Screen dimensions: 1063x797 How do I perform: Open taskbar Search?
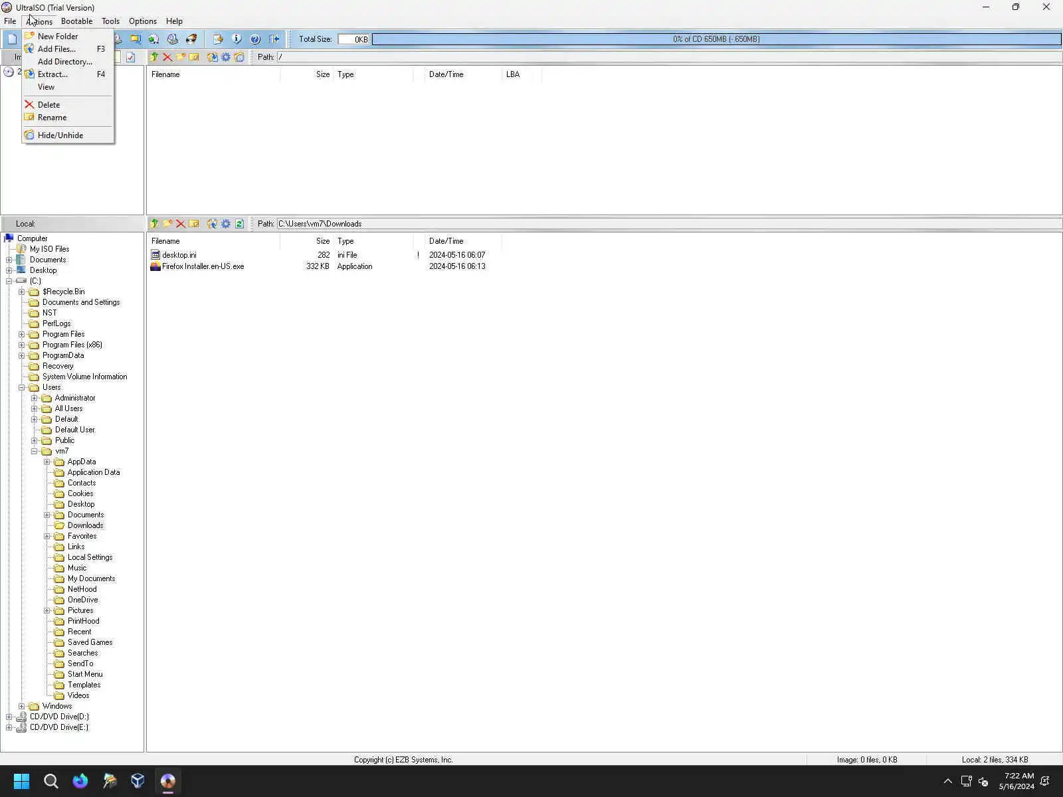[x=50, y=781]
